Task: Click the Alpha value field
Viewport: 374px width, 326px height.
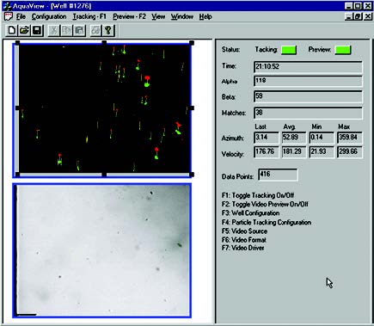Action: click(x=308, y=81)
